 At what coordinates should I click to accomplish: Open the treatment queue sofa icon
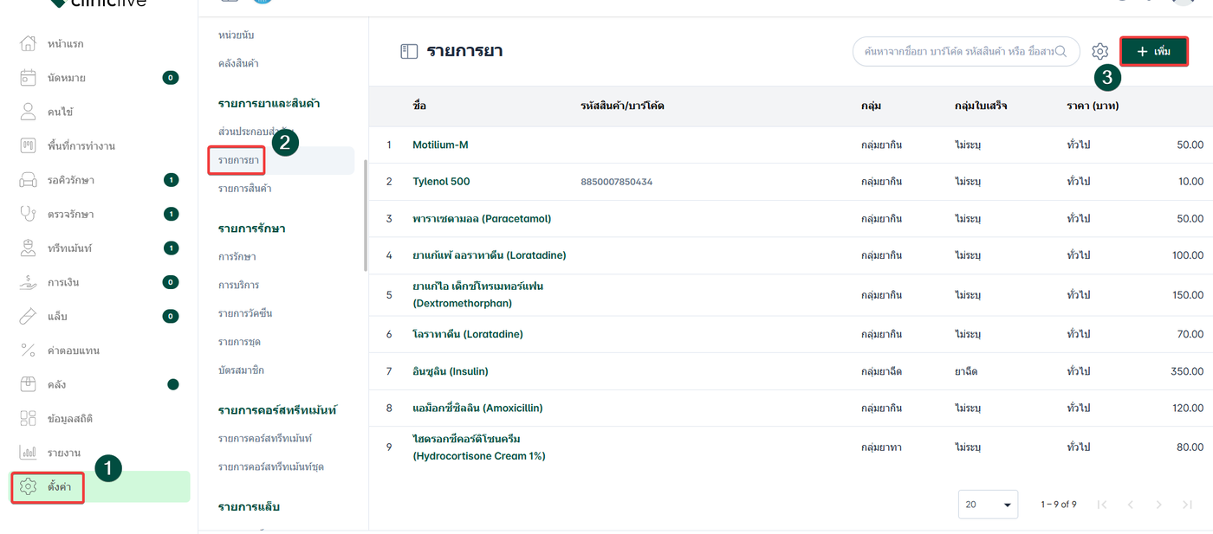(28, 180)
